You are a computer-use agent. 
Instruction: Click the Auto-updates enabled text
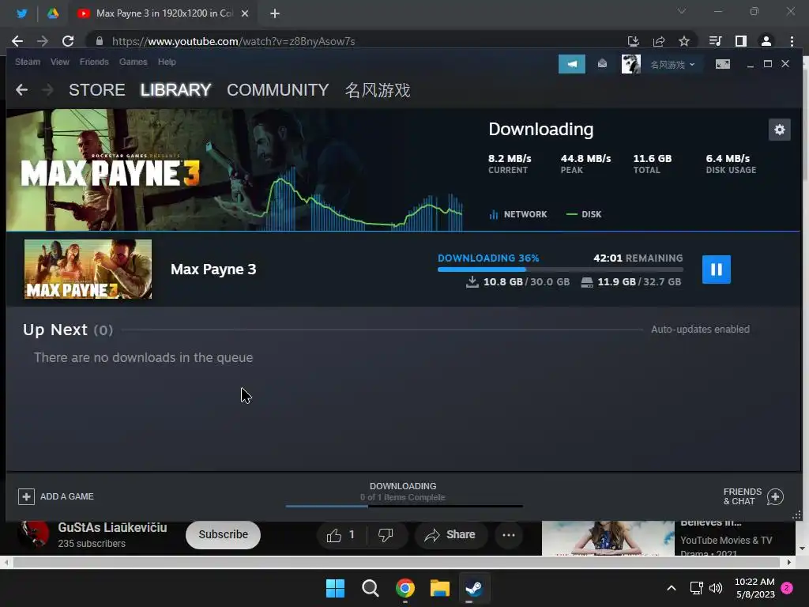pos(700,330)
